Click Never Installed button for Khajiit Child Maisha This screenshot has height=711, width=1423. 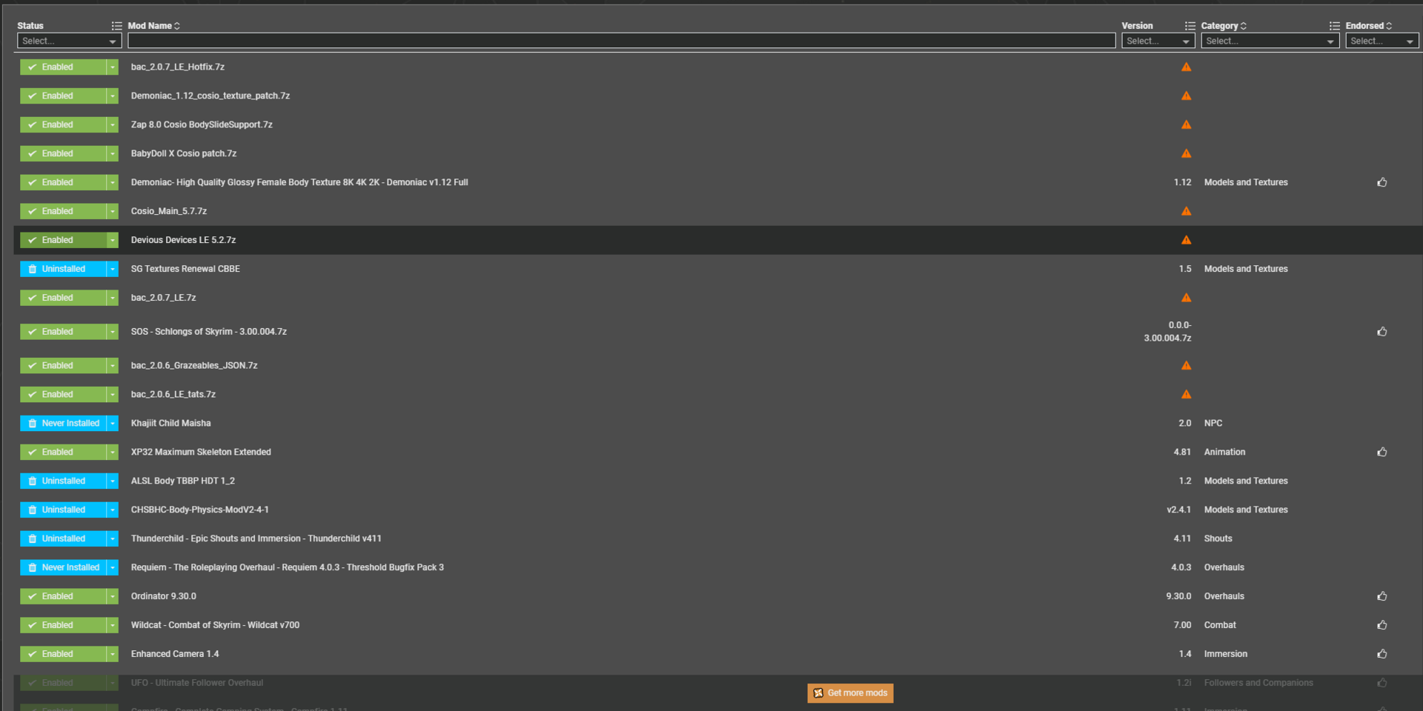(63, 423)
